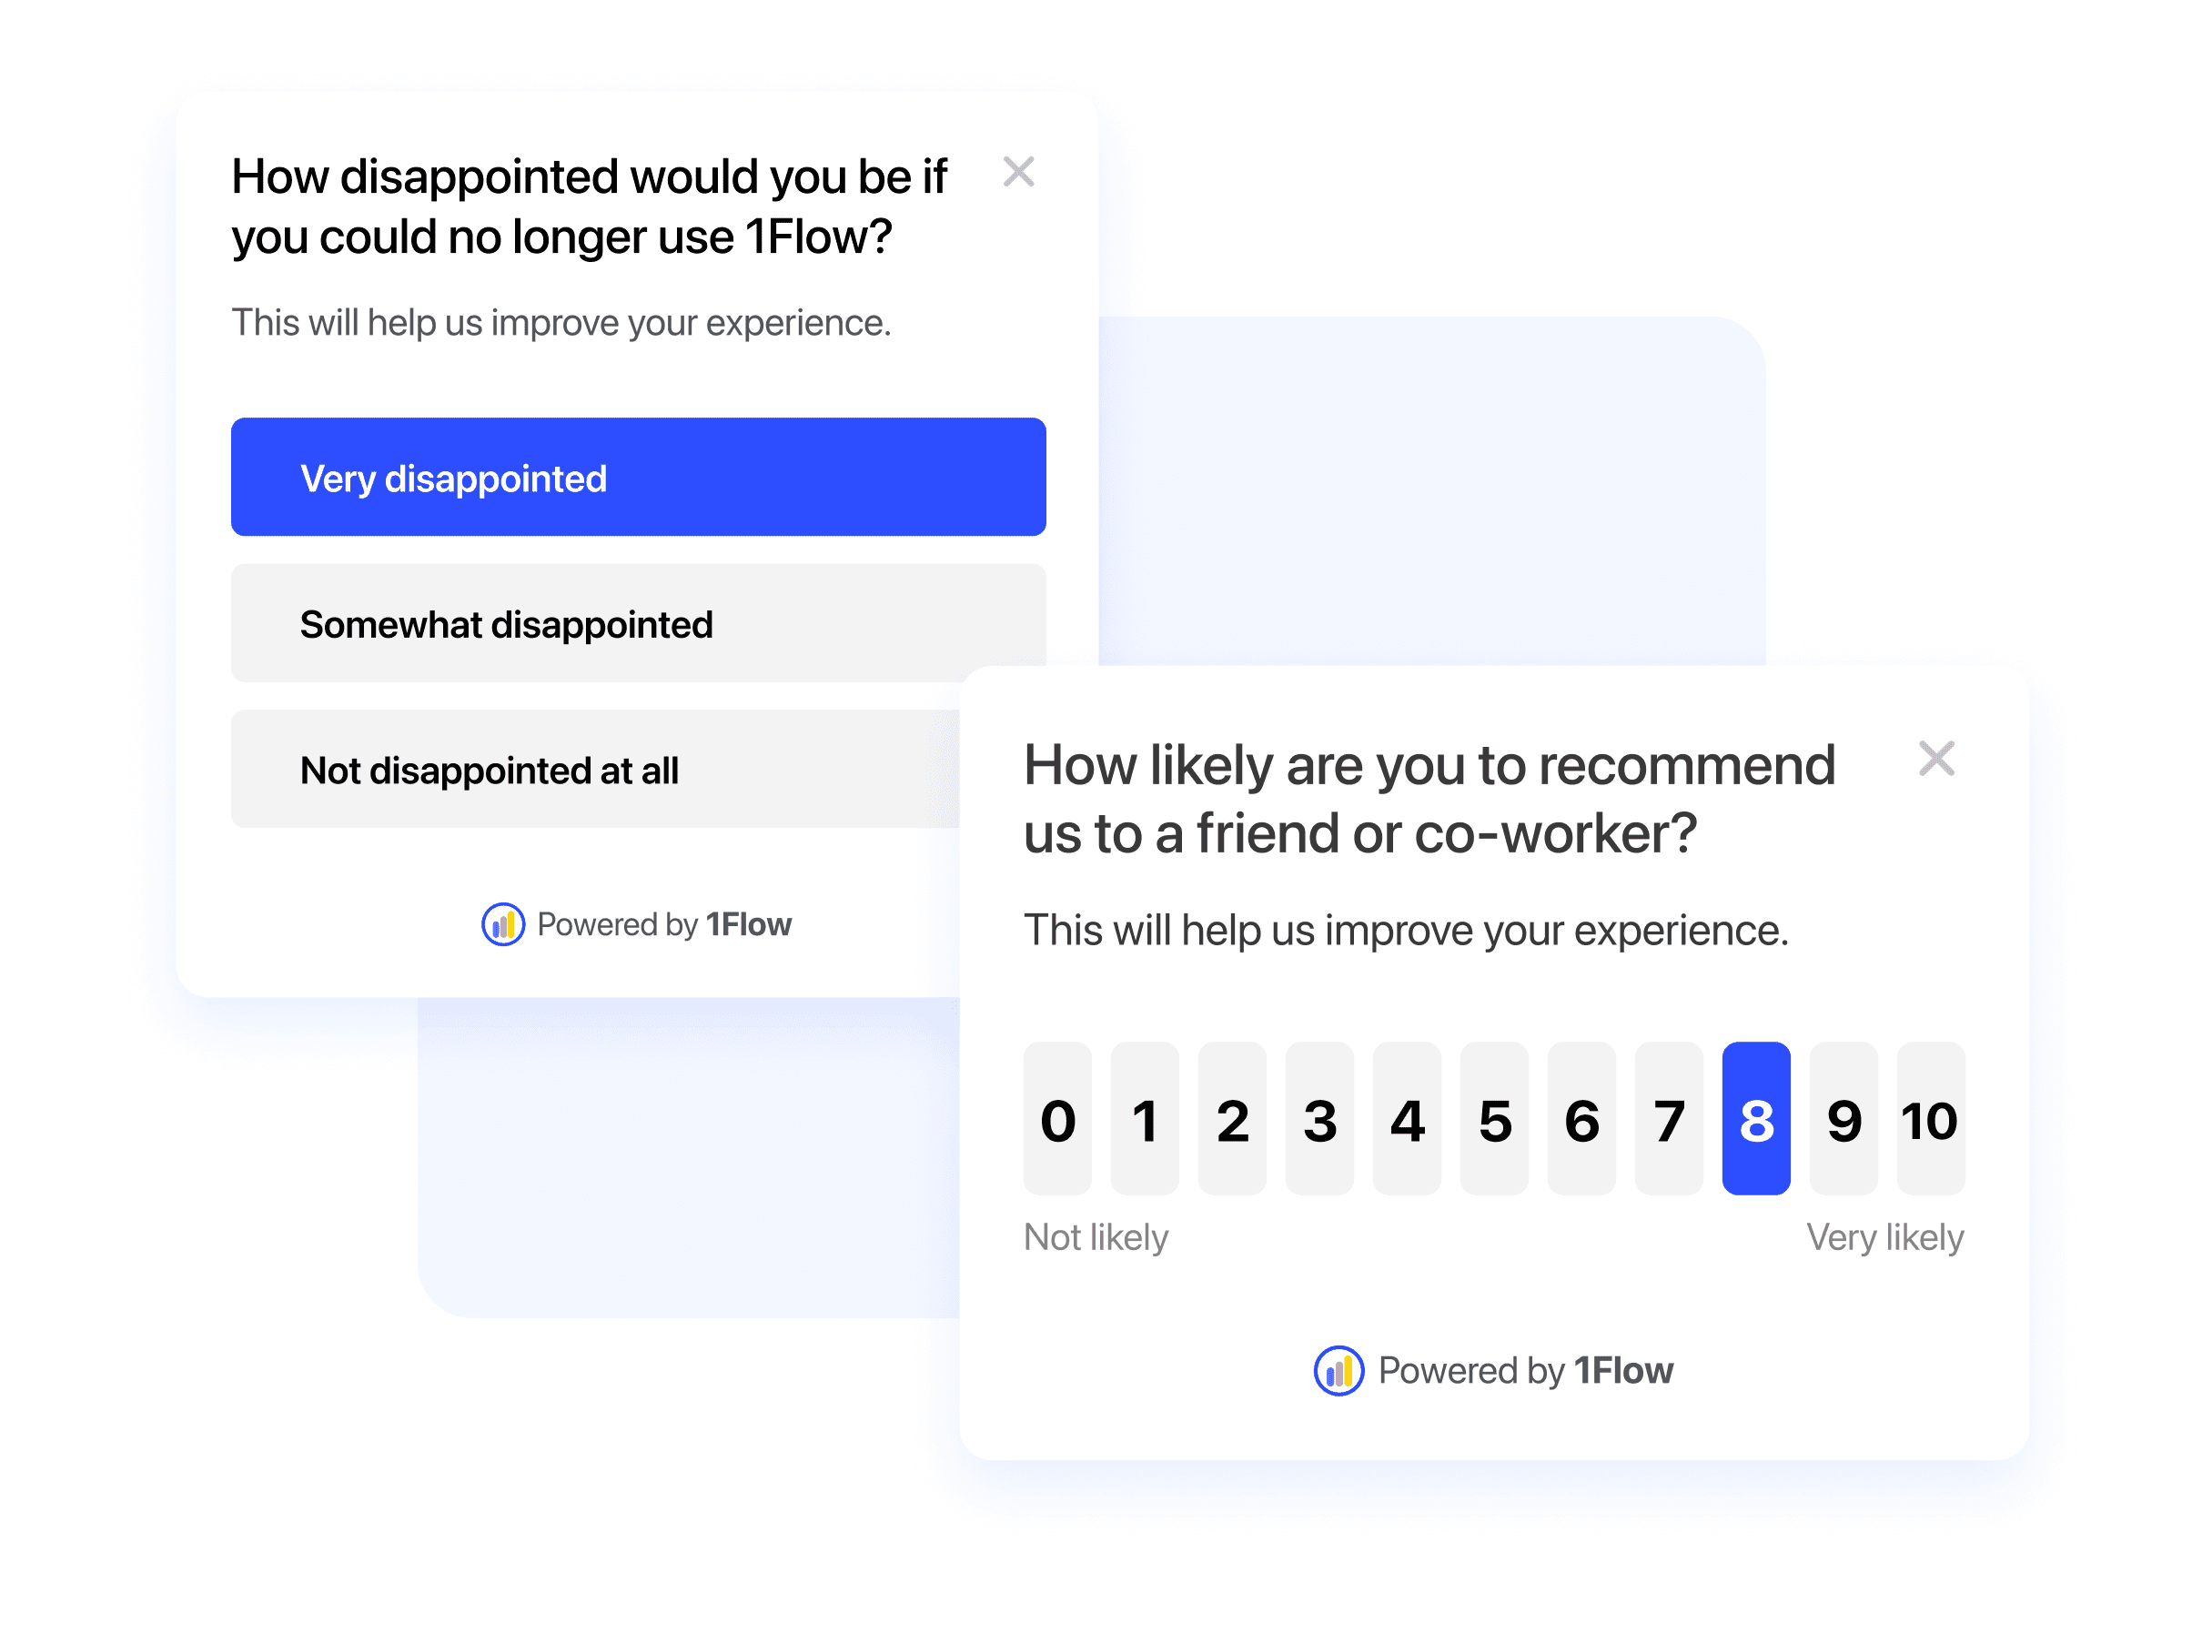
Task: Close the recommendation survey via the X icon
Action: (x=1939, y=759)
